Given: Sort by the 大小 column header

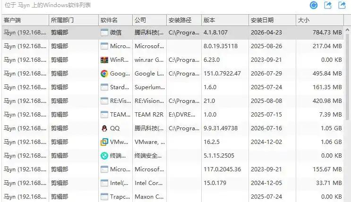Looking at the screenshot, I should click(x=320, y=20).
